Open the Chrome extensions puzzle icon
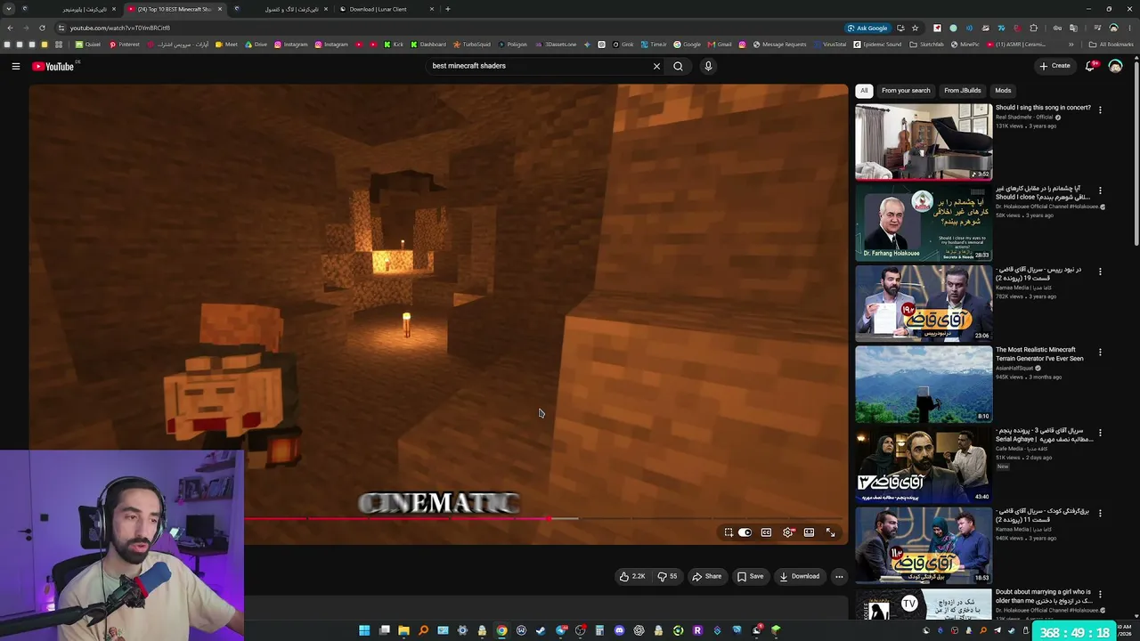The height and width of the screenshot is (641, 1140). click(1033, 28)
